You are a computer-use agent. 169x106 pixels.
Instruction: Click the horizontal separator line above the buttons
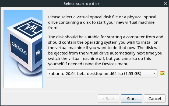(84, 91)
